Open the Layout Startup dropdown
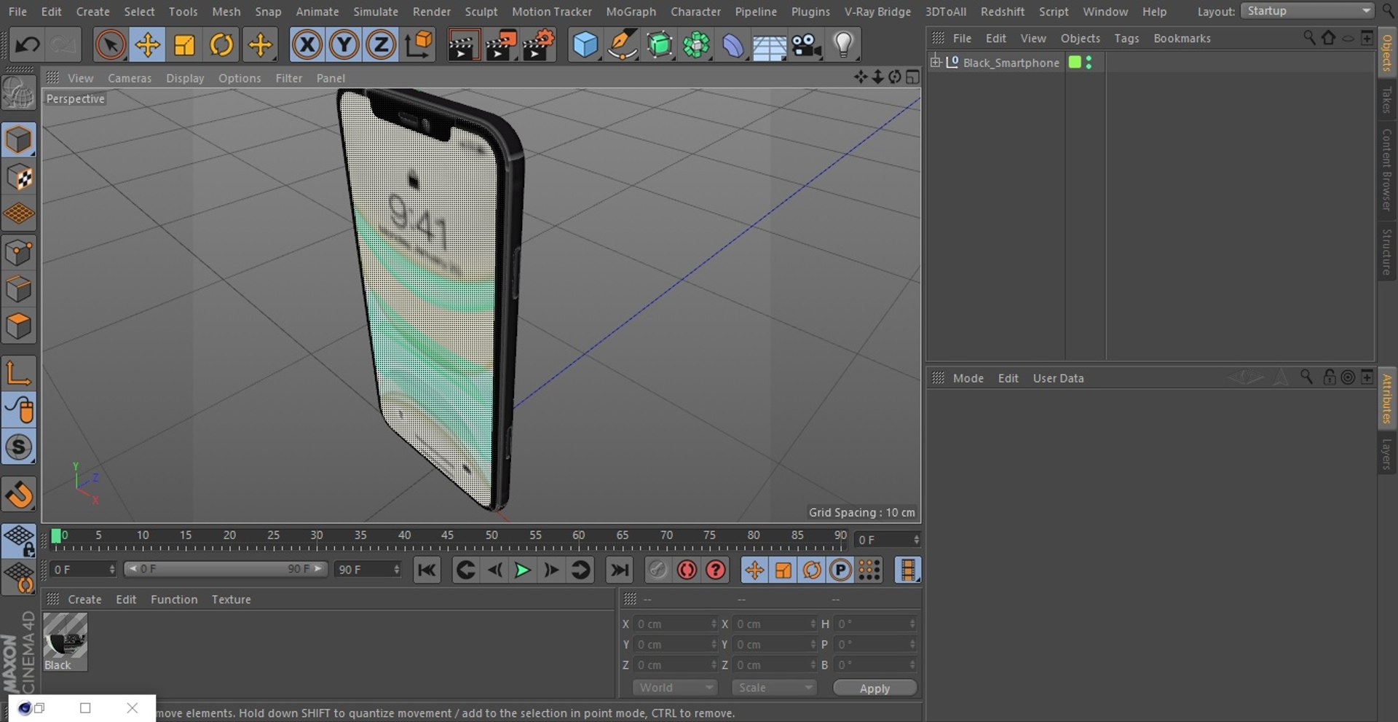The width and height of the screenshot is (1398, 722). (1308, 11)
